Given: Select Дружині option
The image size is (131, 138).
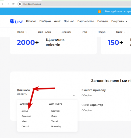Looking at the screenshot, I should pyautogui.click(x=26, y=116).
